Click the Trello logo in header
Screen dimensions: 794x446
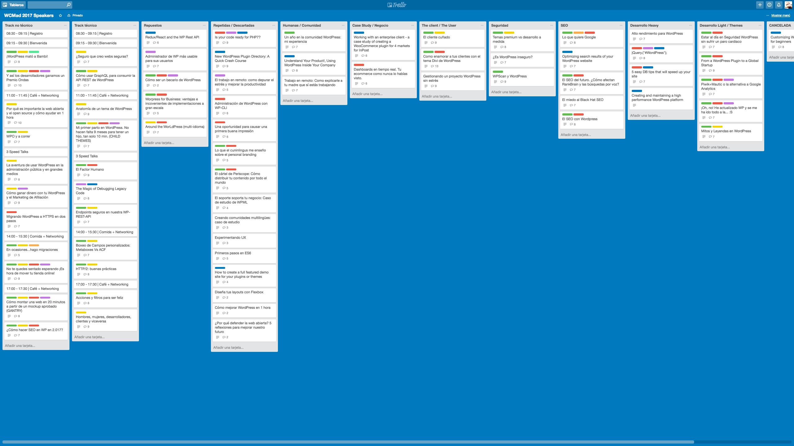(x=397, y=5)
